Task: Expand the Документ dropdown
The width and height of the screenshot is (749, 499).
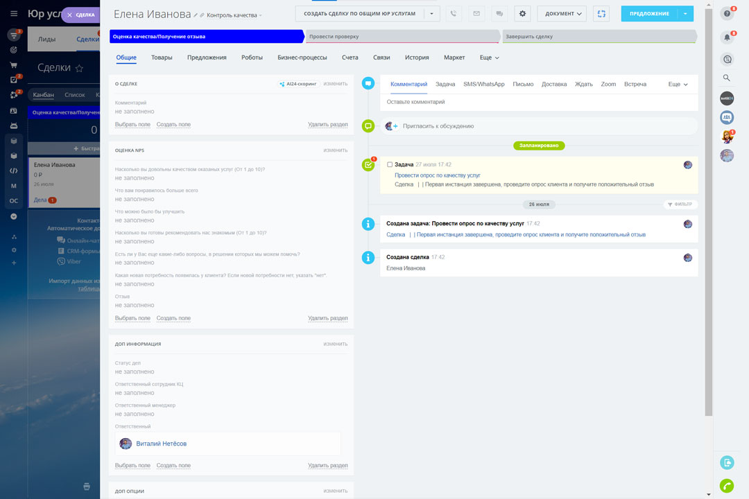Action: click(x=562, y=14)
